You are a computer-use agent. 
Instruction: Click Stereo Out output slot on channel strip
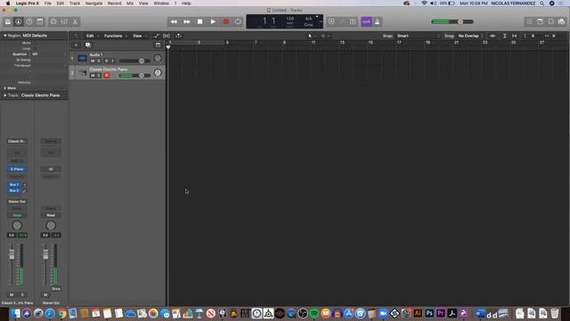pyautogui.click(x=17, y=202)
